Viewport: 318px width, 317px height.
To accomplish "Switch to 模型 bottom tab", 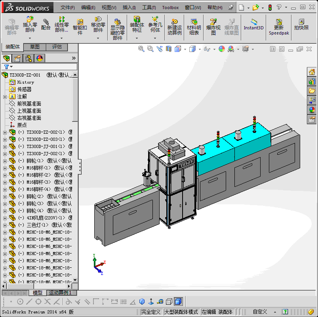I will 38,293.
